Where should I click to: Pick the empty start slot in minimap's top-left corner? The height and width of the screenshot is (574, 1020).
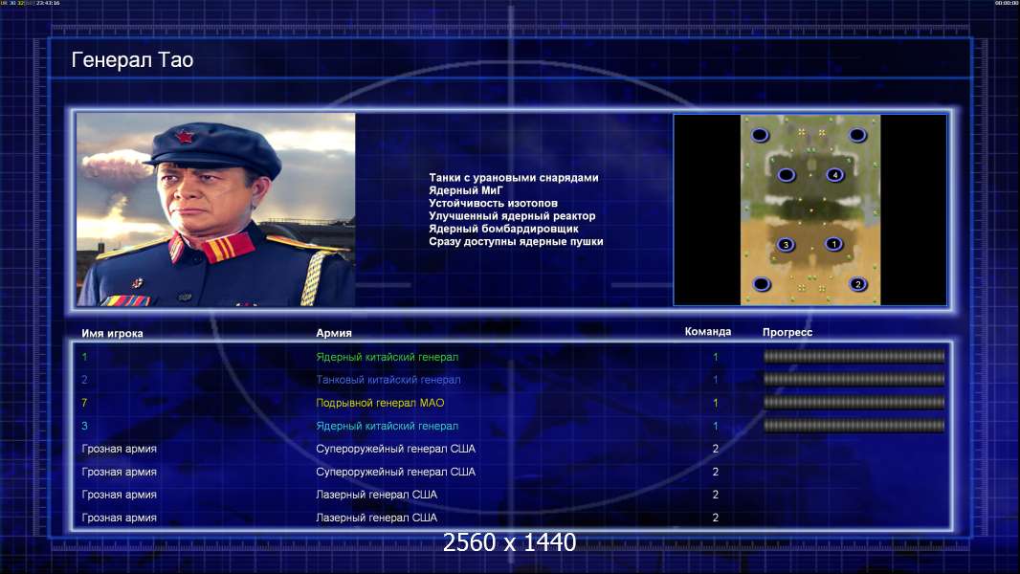[760, 135]
